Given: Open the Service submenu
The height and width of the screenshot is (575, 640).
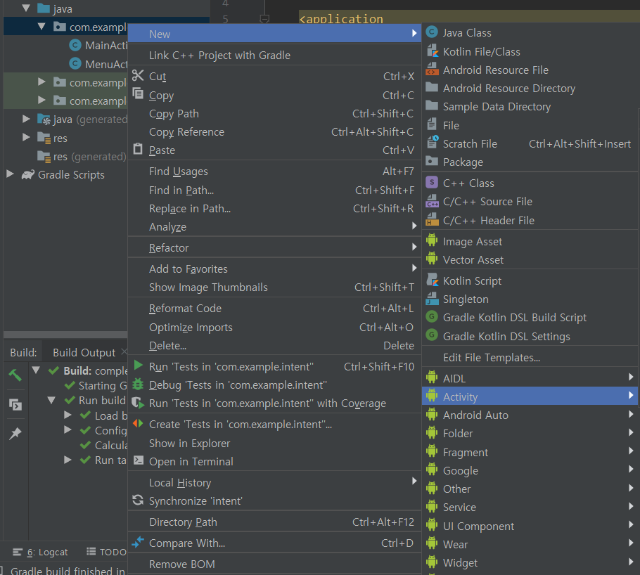Looking at the screenshot, I should click(530, 507).
